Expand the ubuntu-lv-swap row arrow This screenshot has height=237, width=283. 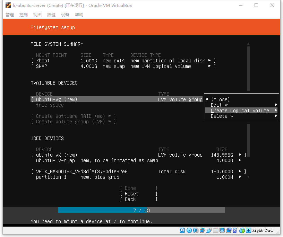tap(240, 160)
